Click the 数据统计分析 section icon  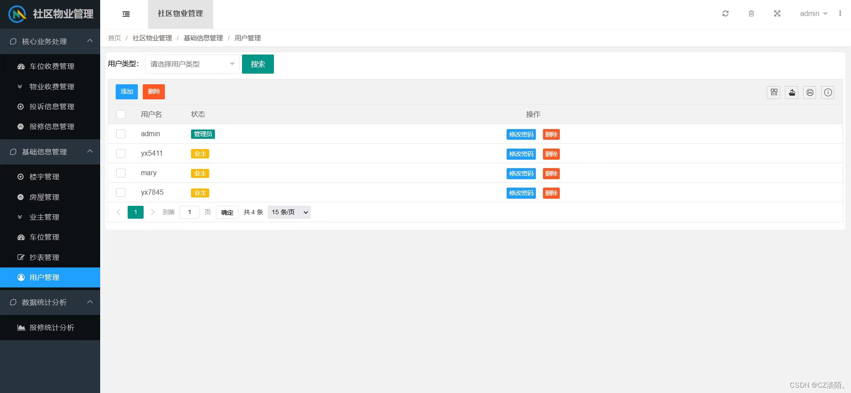click(x=13, y=302)
